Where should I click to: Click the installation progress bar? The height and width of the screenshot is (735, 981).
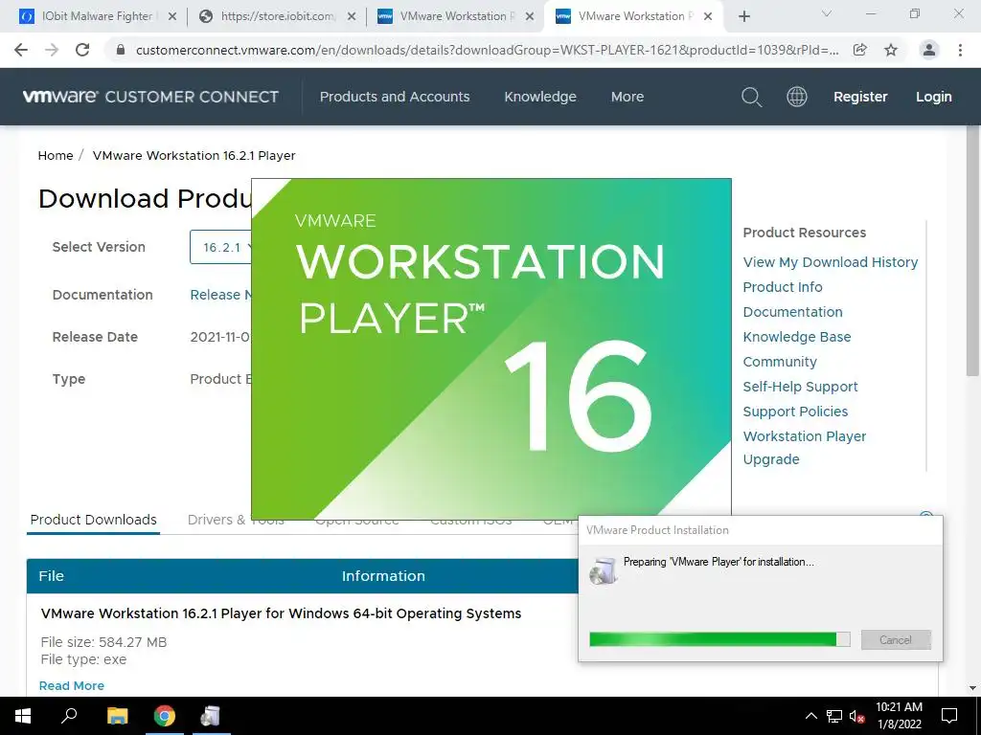pos(719,638)
